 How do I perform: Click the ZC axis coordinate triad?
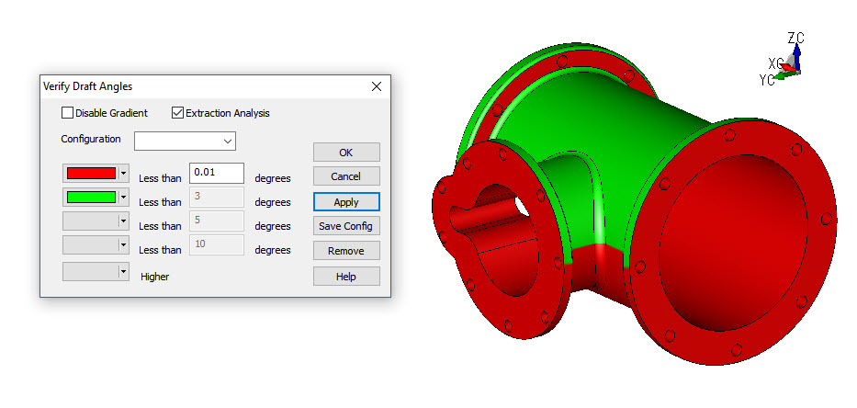click(x=797, y=55)
